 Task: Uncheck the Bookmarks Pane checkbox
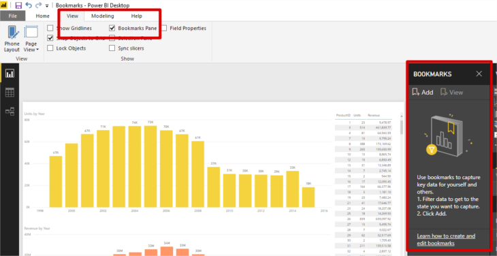click(x=112, y=28)
